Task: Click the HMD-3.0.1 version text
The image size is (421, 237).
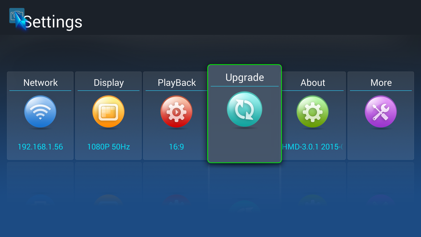Action: 313,147
